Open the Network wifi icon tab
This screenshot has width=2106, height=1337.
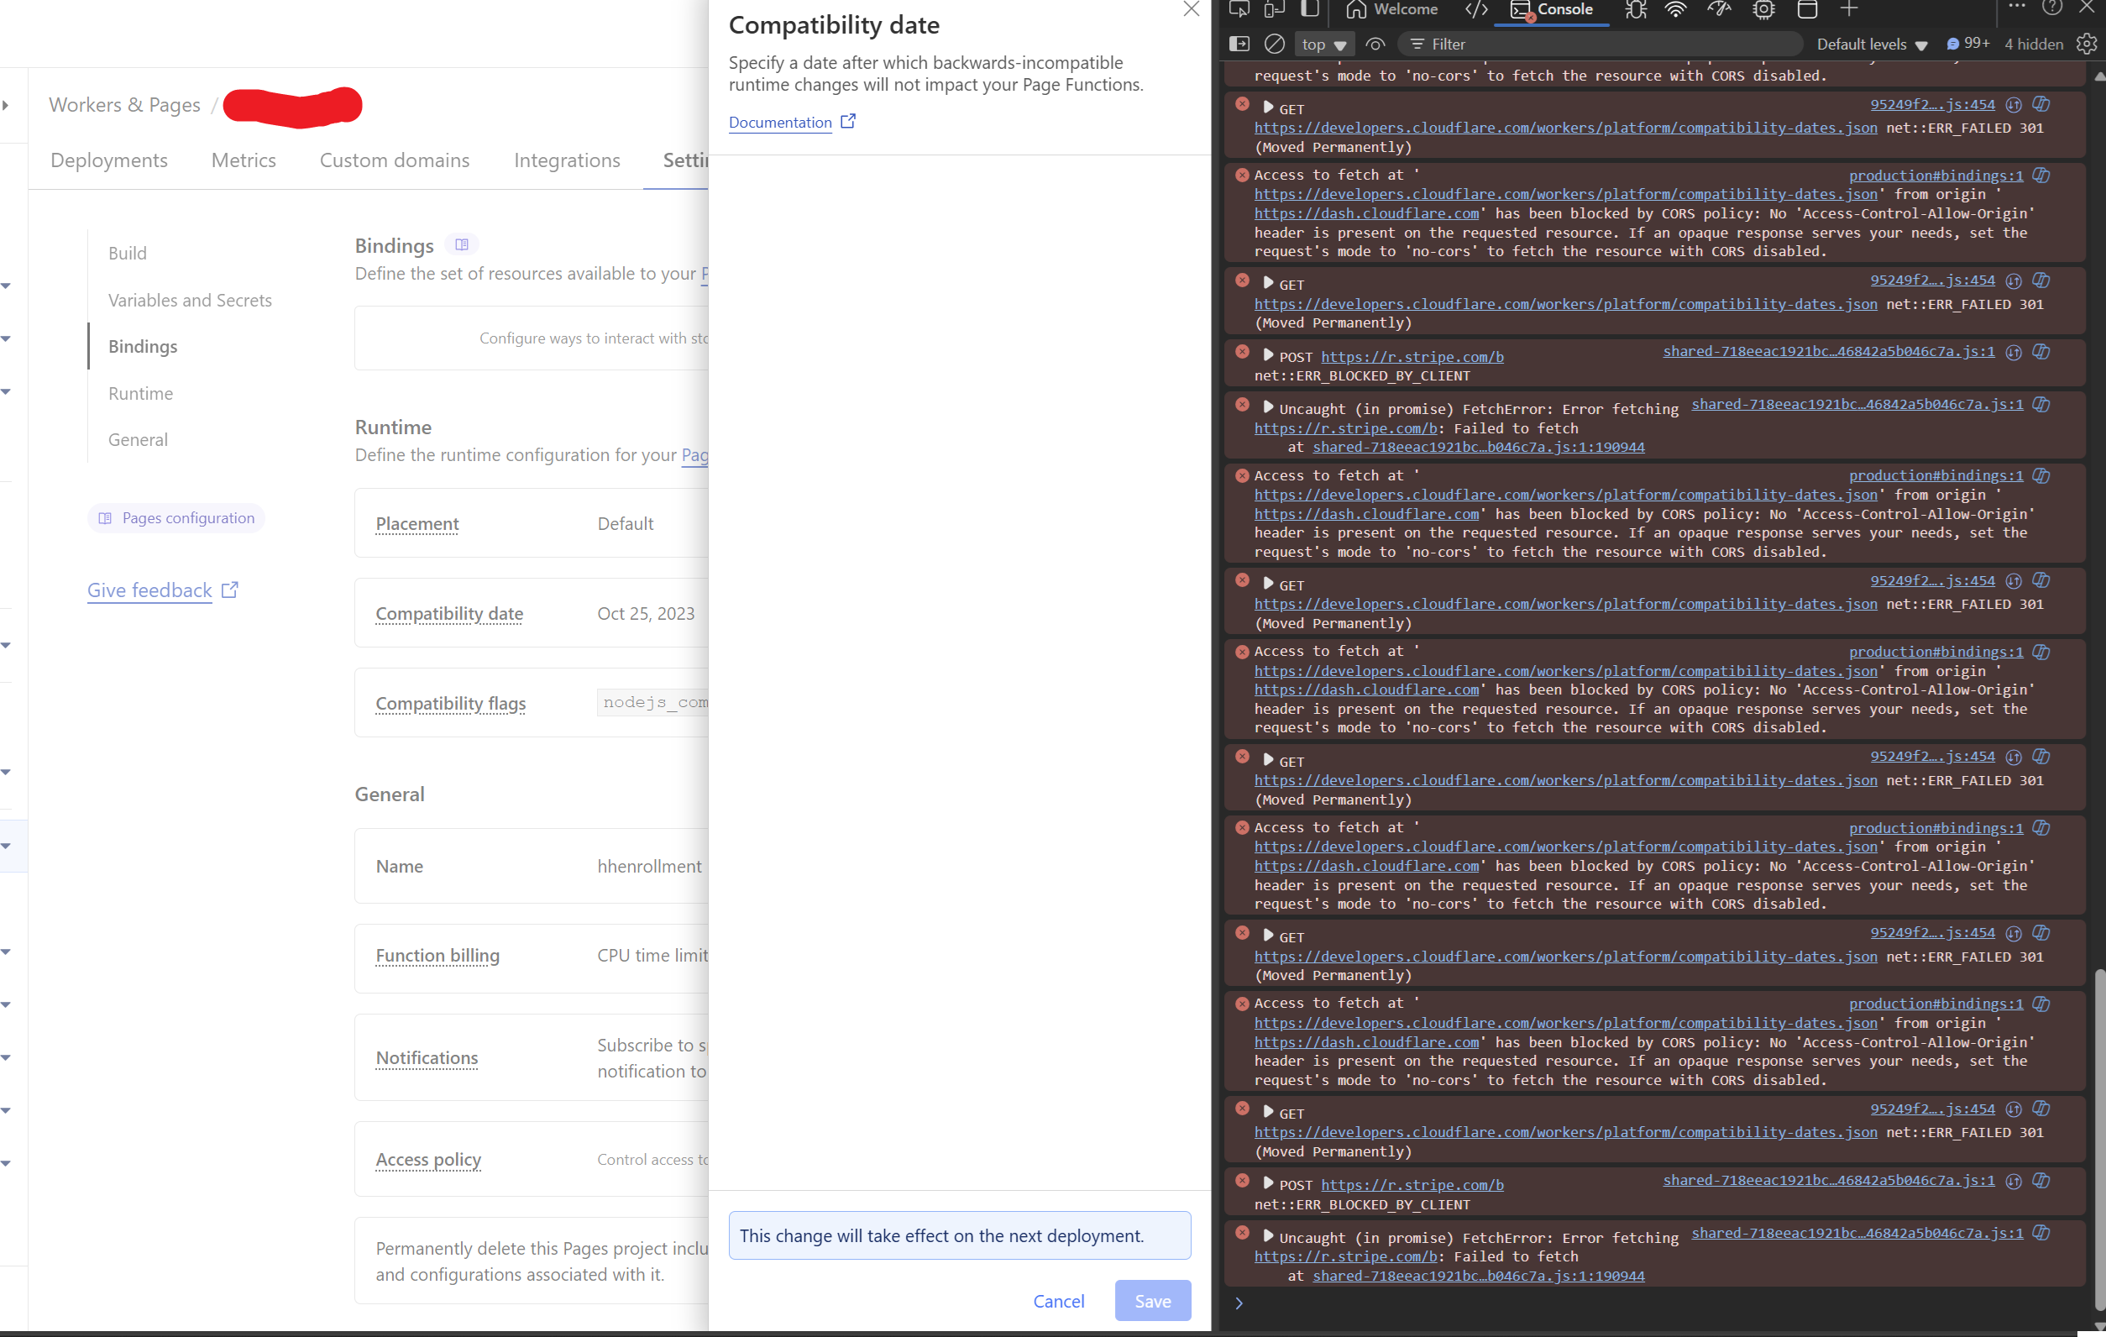1675,9
